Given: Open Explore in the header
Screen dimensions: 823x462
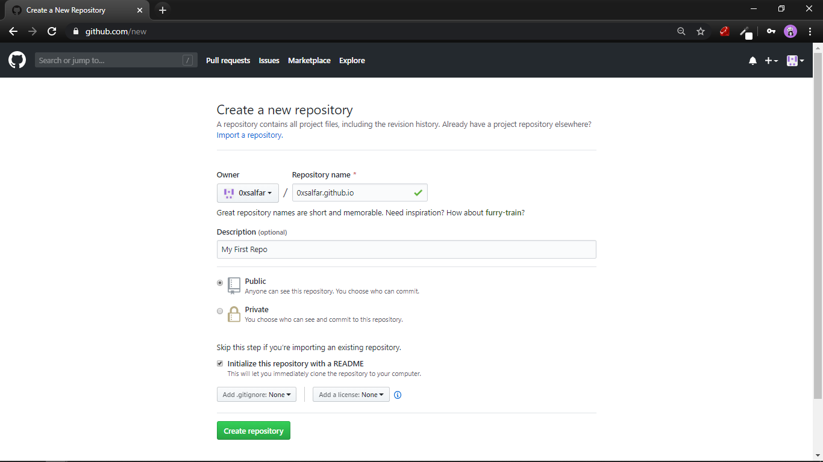Looking at the screenshot, I should click(x=352, y=61).
